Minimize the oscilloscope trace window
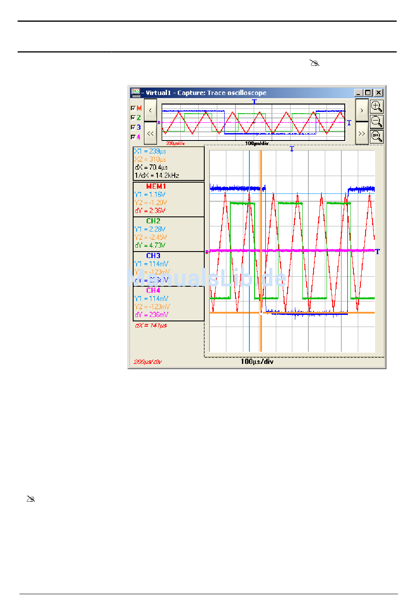412x602 pixels. coord(358,92)
